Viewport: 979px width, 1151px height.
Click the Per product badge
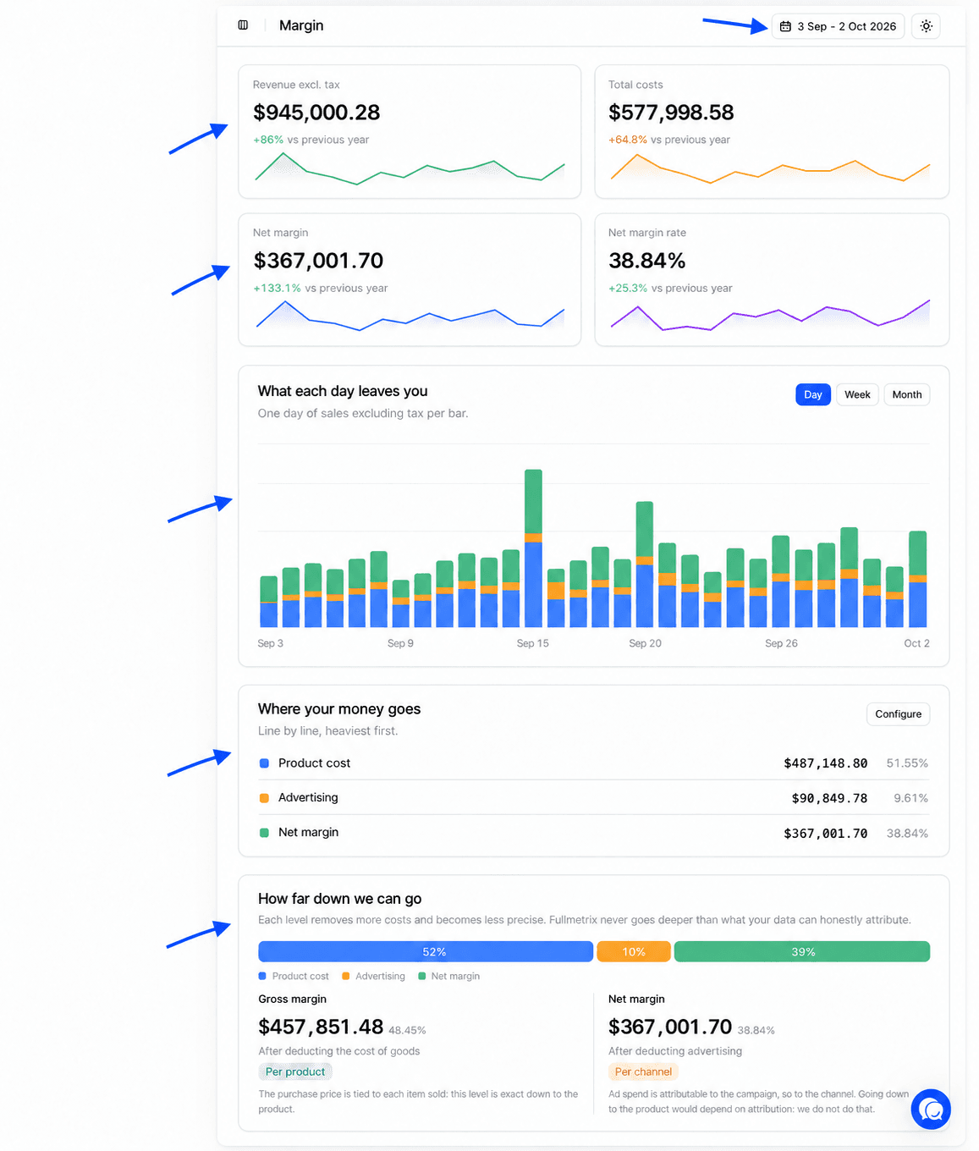coord(295,1071)
